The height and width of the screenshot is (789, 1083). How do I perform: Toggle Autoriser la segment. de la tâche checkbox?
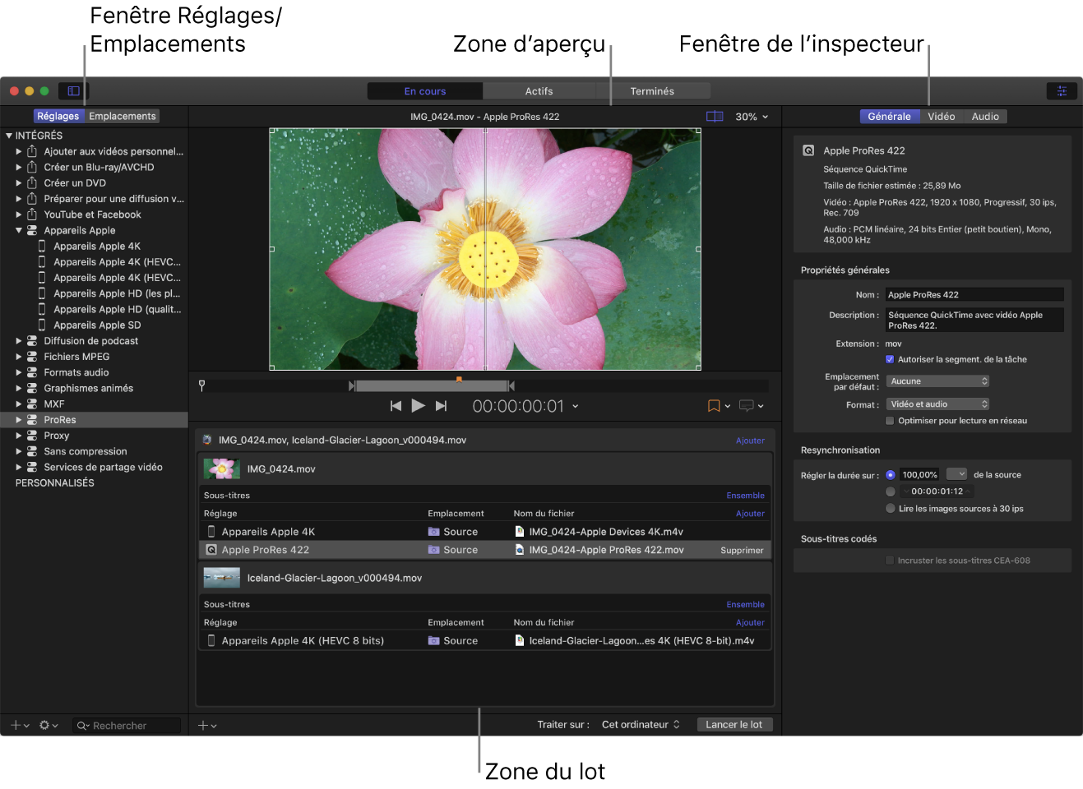tap(890, 359)
